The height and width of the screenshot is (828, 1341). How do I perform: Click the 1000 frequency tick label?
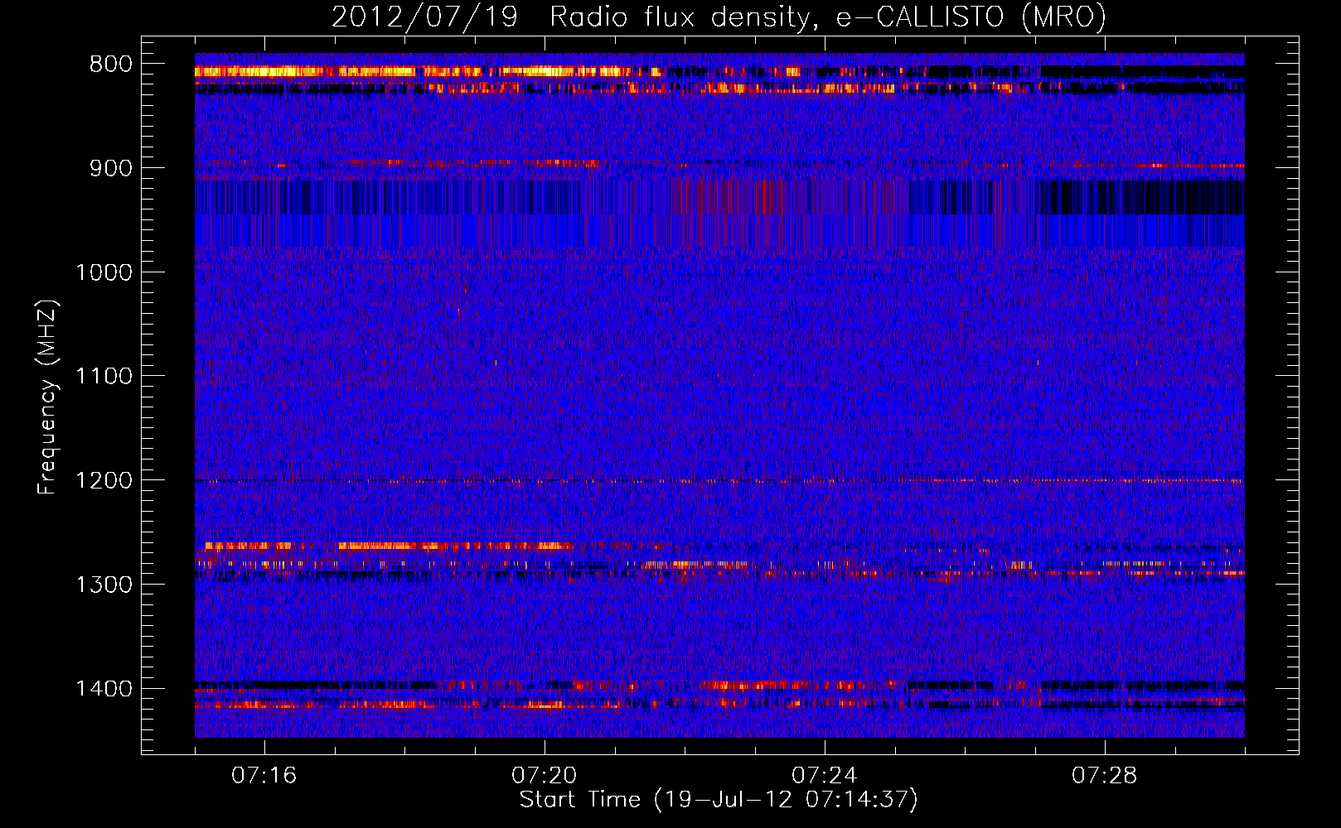click(x=104, y=272)
